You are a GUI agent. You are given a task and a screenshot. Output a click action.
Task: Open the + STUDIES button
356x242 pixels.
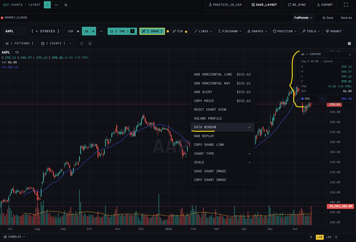46,31
